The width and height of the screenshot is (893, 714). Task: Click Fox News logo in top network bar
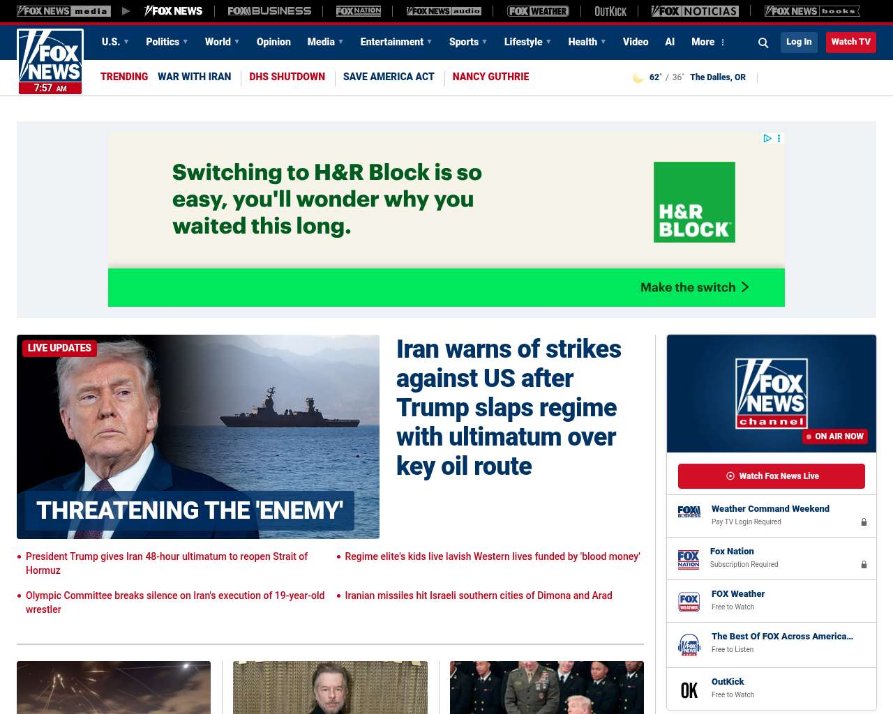pos(174,11)
